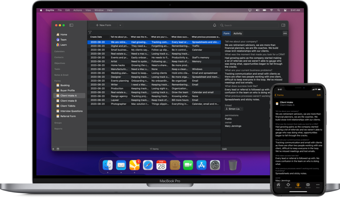Expand the Reports section in the sidebar

tap(58, 129)
